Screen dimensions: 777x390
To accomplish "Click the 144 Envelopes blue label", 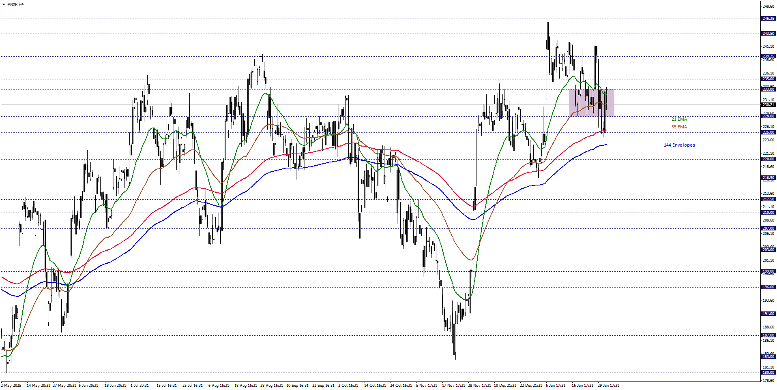I will point(679,145).
